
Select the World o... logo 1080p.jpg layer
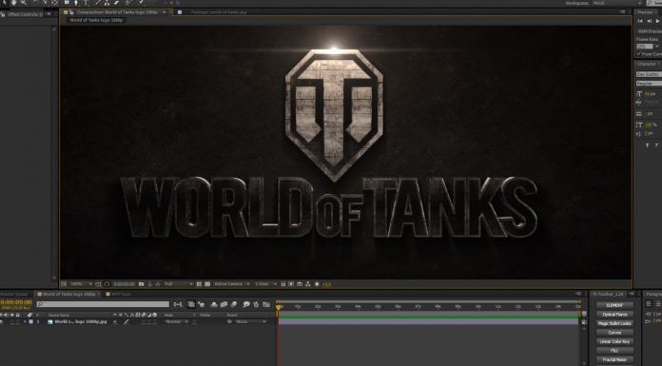pyautogui.click(x=80, y=321)
